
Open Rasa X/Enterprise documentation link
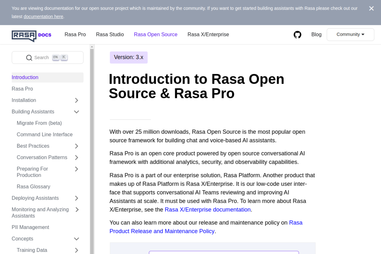[208, 210]
